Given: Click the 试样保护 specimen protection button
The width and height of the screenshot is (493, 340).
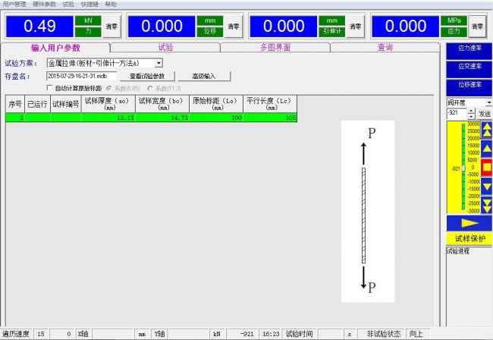Looking at the screenshot, I should click(469, 238).
